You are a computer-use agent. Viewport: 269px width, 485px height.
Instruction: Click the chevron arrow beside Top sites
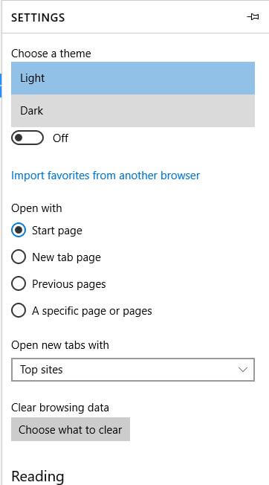[243, 370]
